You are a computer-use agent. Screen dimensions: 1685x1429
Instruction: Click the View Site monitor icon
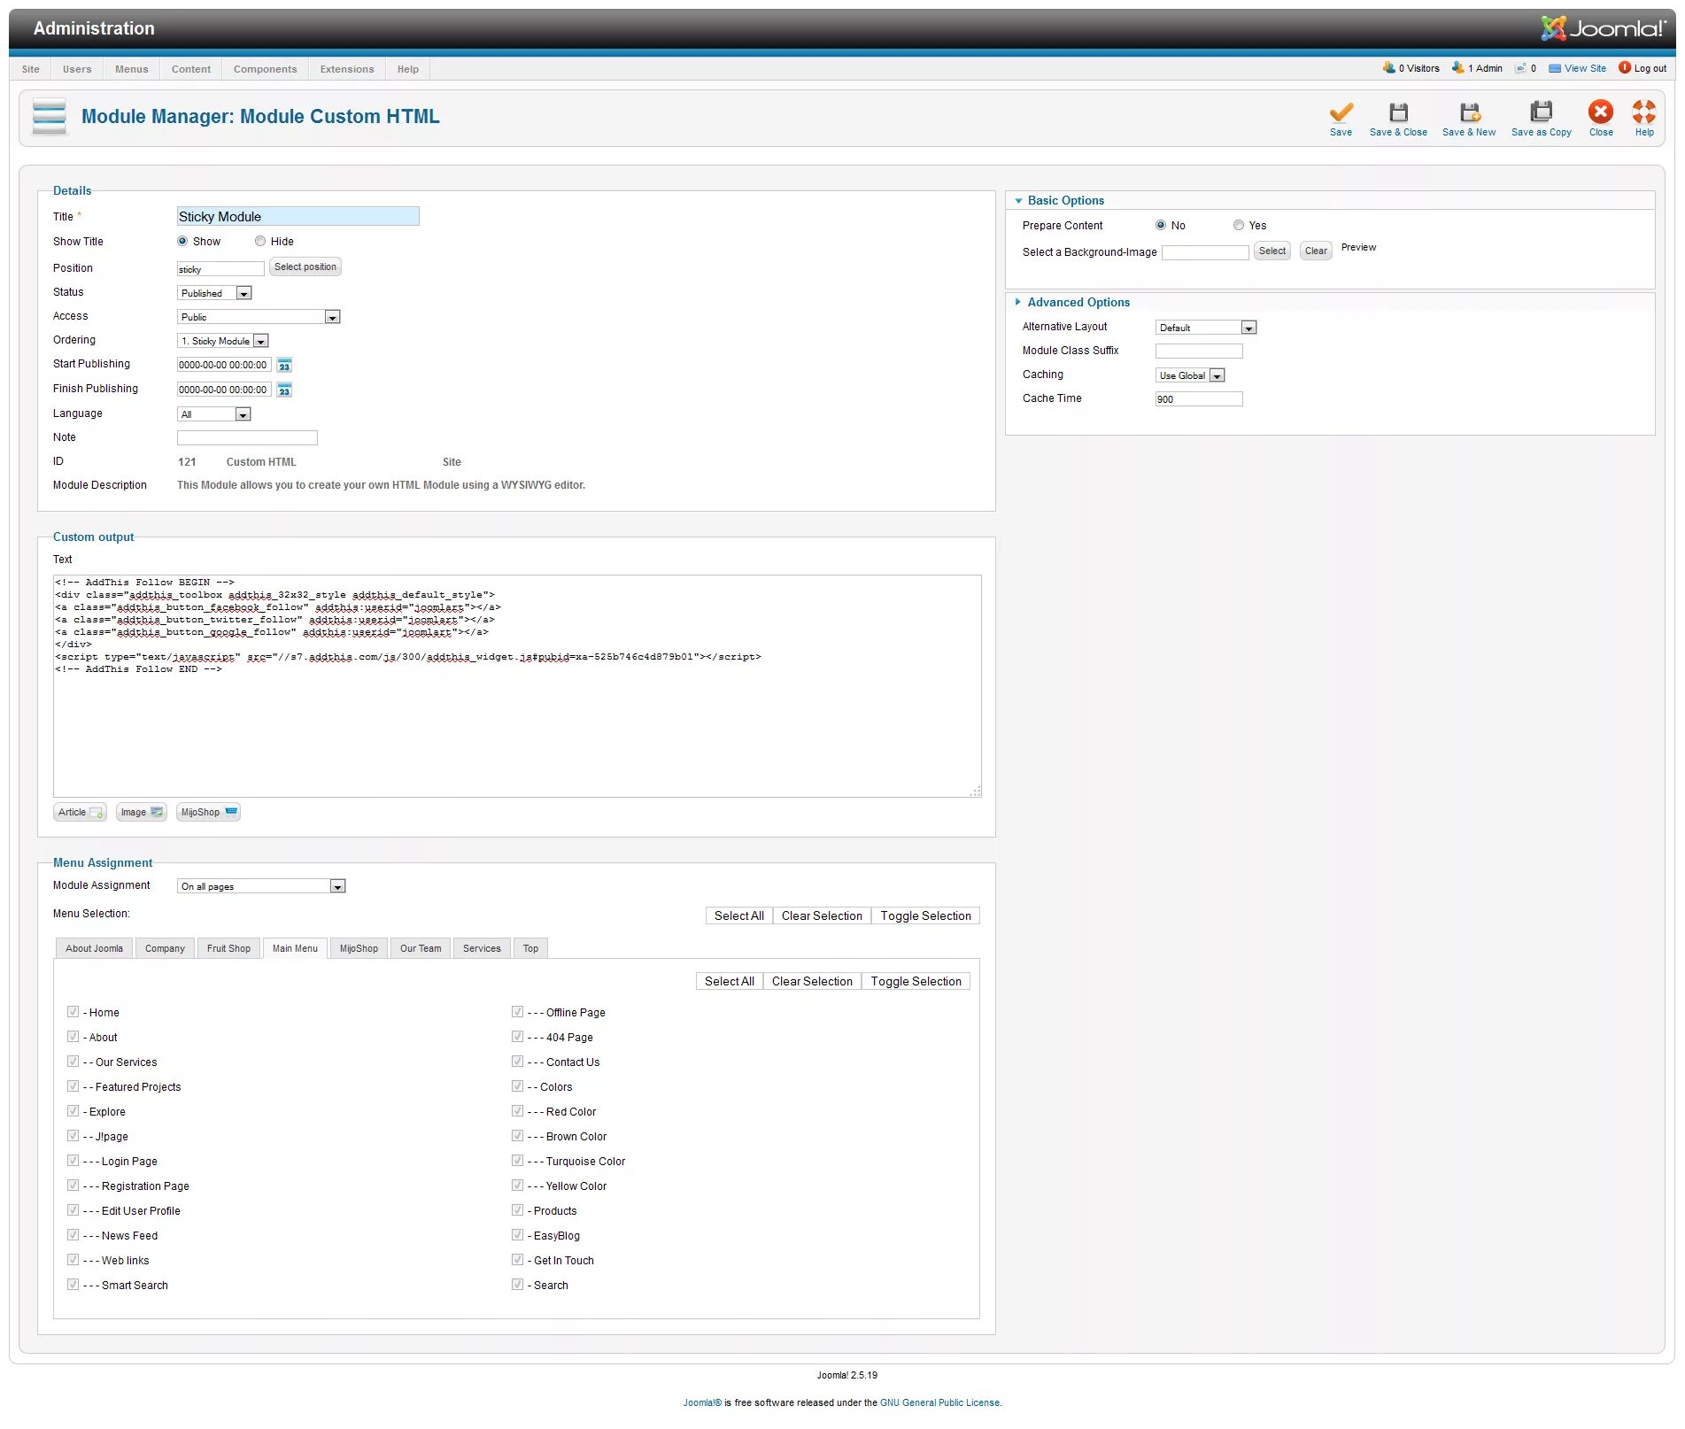click(1555, 68)
